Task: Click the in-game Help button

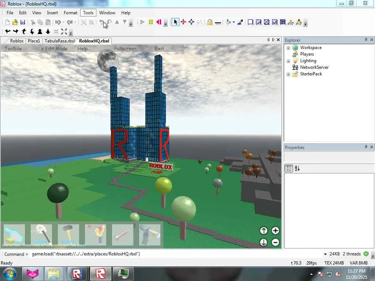Action: [84, 49]
